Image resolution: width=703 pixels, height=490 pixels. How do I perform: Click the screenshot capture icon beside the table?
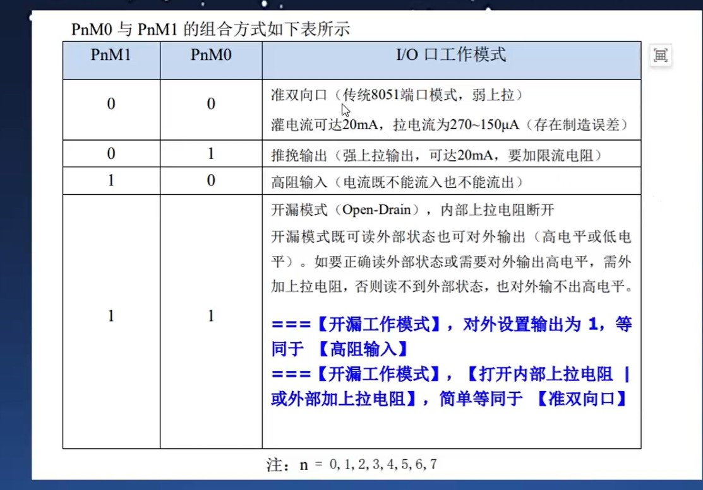click(661, 55)
